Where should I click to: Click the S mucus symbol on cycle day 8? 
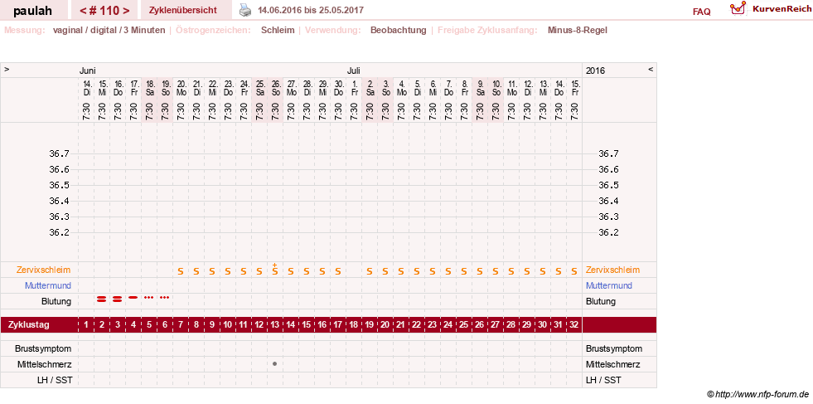196,271
